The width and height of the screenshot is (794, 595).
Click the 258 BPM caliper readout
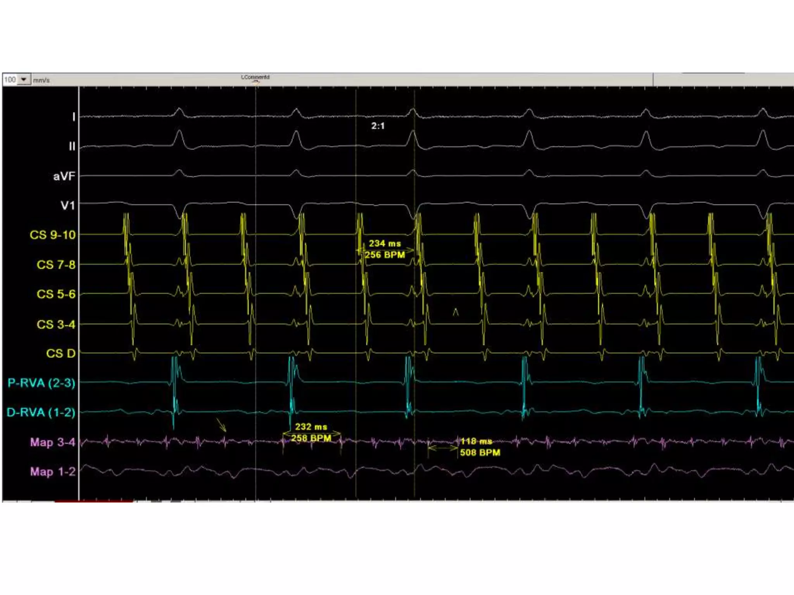pos(311,438)
